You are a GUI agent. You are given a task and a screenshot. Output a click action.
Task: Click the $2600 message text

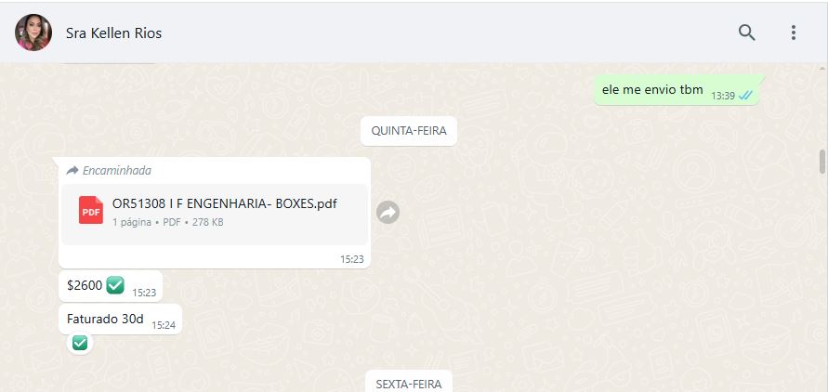pos(85,285)
